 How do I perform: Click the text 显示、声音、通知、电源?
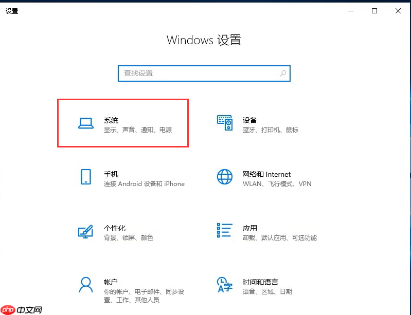click(138, 130)
